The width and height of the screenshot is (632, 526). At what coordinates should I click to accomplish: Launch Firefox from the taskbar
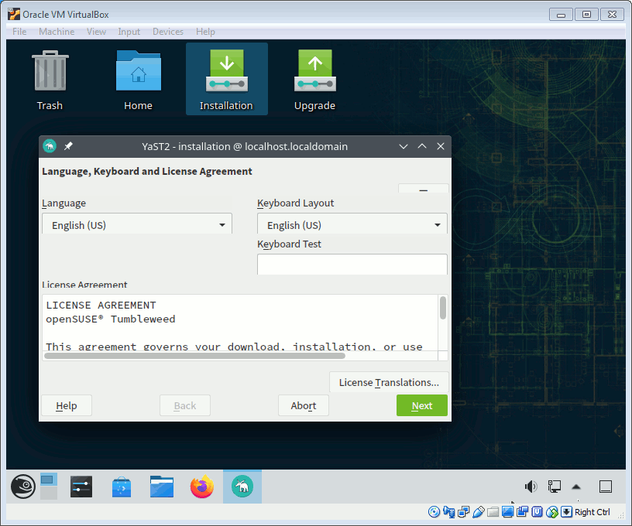(202, 486)
